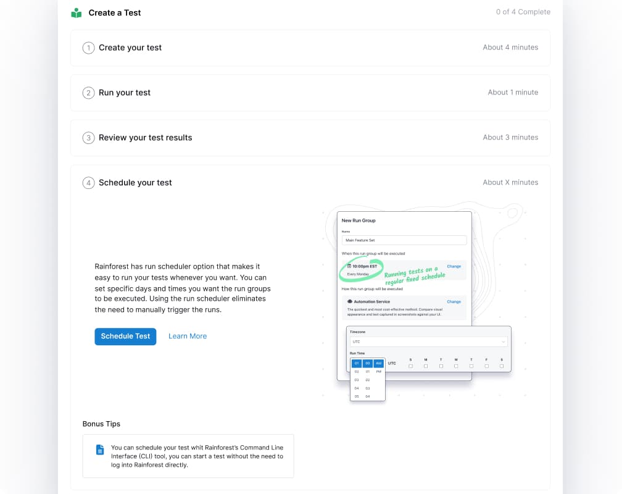Open the CLI bonus tip card
Viewport: 622px width, 494px height.
[x=188, y=456]
